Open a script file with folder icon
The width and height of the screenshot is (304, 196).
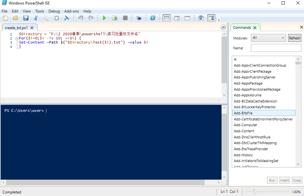[16, 18]
